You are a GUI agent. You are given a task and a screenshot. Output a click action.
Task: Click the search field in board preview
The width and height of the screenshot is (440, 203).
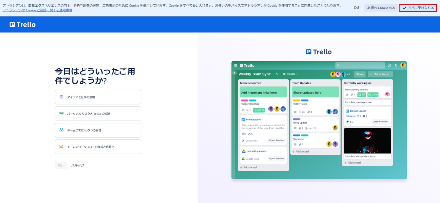click(x=360, y=65)
